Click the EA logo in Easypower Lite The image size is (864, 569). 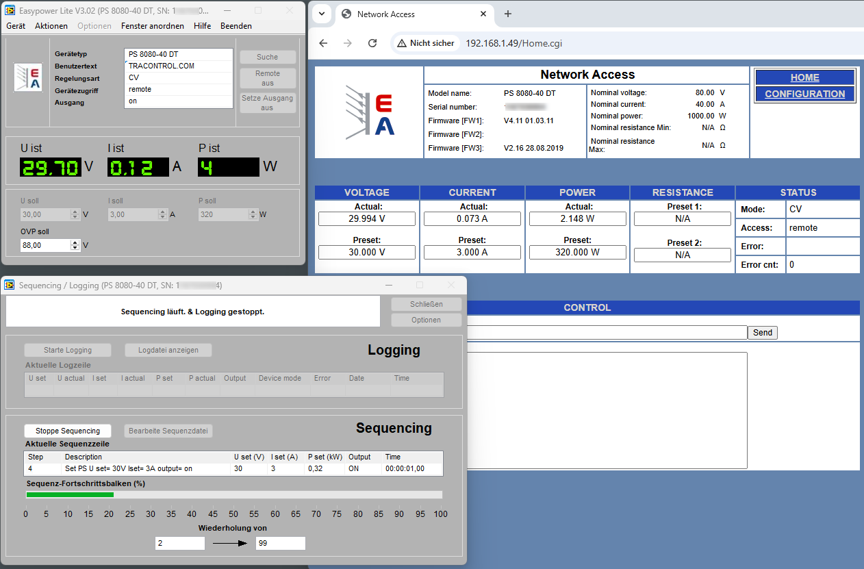click(x=28, y=77)
